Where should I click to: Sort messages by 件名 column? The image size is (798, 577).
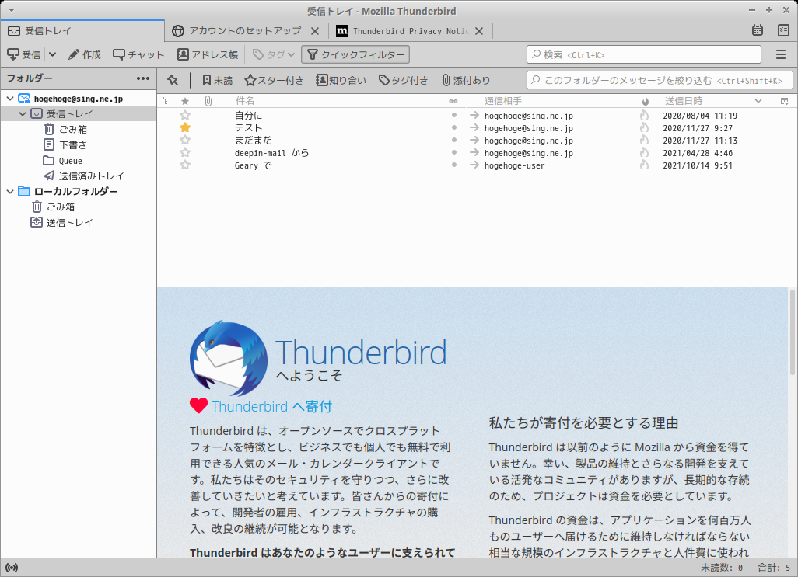[x=245, y=101]
